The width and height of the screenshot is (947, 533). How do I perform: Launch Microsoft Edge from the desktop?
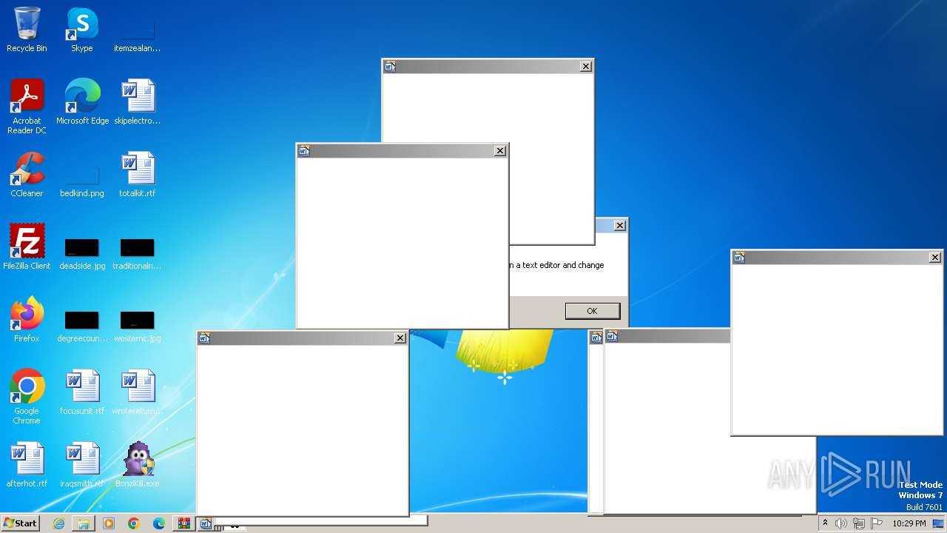pos(82,102)
